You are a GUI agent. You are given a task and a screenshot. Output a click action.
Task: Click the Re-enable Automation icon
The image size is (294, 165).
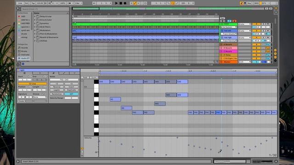point(138,3)
